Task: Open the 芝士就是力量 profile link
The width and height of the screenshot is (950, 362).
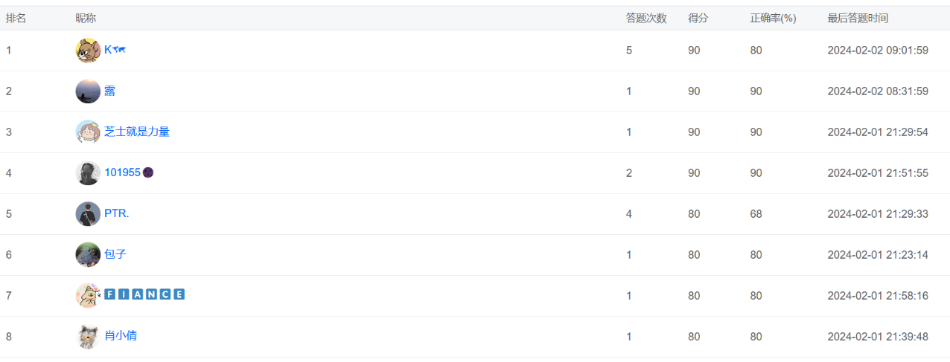Action: pos(137,132)
